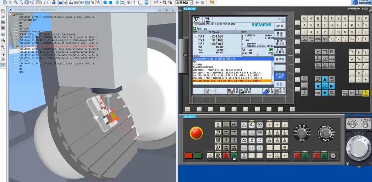Image resolution: width=372 pixels, height=182 pixels.
Task: Click the 基本程序段 softkey
Action: point(280,43)
